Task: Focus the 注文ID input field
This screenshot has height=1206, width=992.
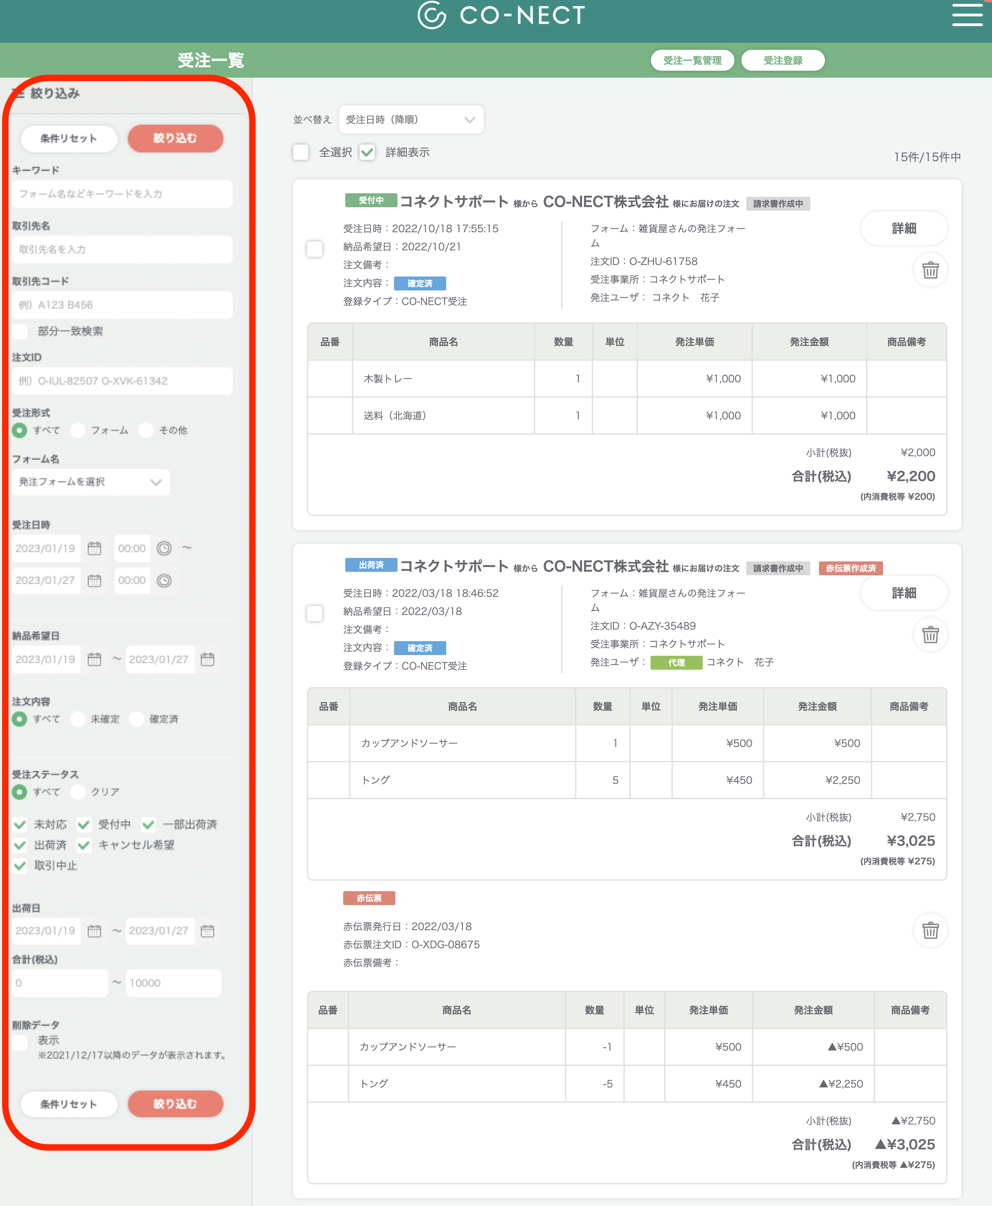Action: pyautogui.click(x=122, y=381)
